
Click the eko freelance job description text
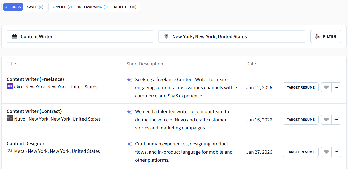click(x=187, y=87)
